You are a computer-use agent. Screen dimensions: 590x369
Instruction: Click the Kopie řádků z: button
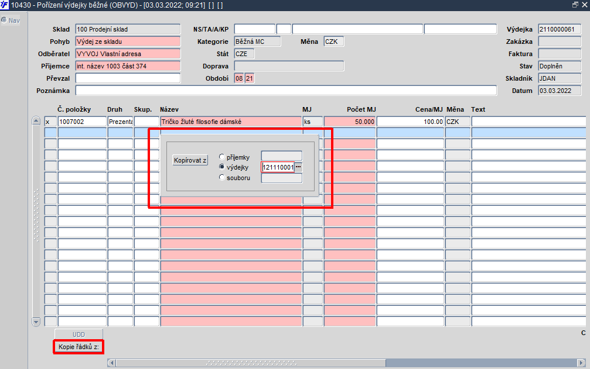(x=79, y=347)
